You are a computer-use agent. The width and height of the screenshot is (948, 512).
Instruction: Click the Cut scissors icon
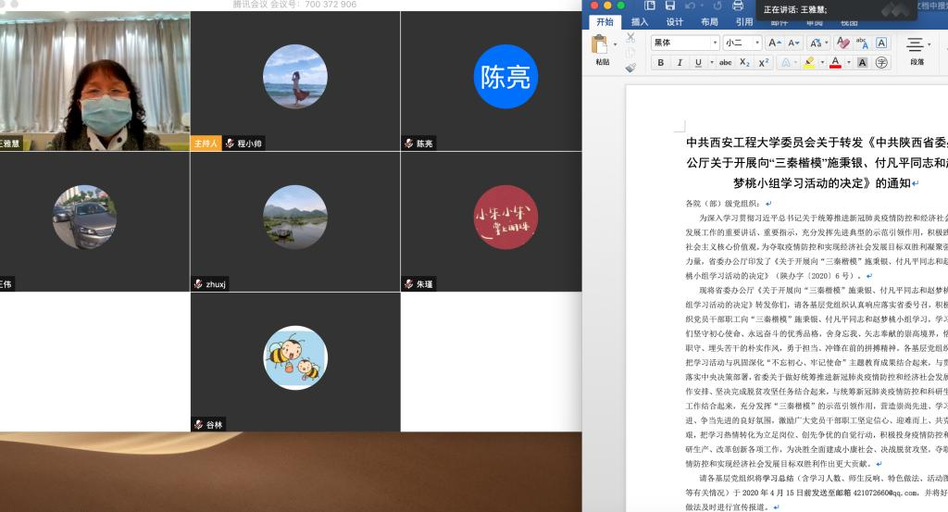click(x=630, y=38)
